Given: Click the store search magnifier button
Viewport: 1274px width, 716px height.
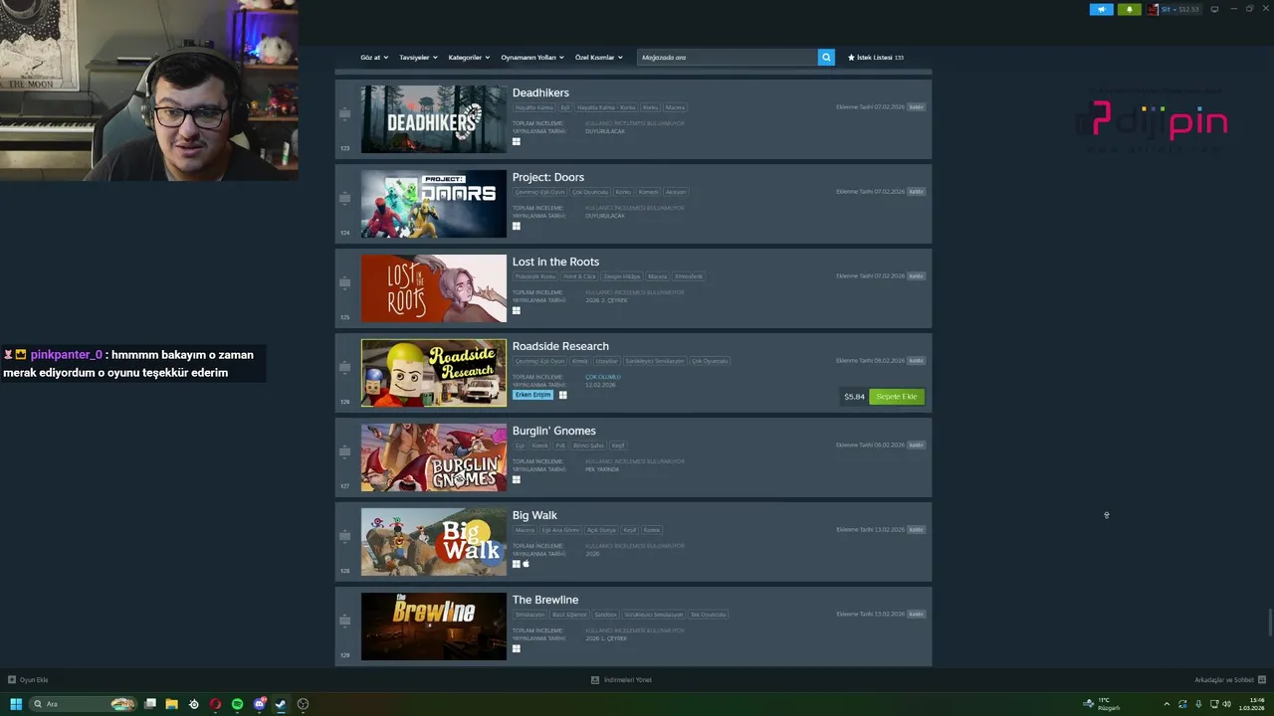Looking at the screenshot, I should pos(826,58).
